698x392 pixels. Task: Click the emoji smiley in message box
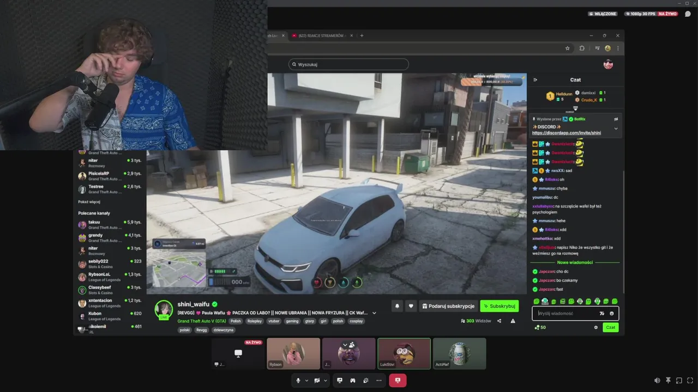[x=612, y=313]
